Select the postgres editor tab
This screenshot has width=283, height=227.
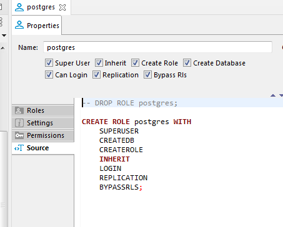point(41,7)
